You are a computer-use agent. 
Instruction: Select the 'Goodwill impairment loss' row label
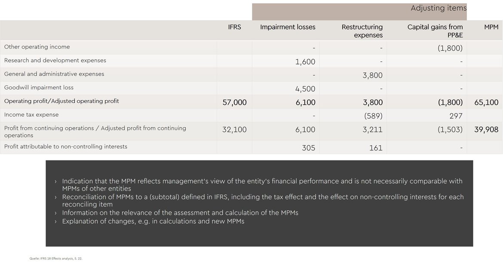[x=39, y=88]
